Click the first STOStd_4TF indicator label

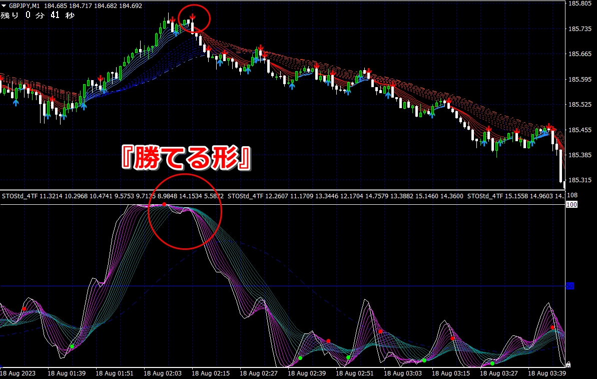pyautogui.click(x=19, y=196)
